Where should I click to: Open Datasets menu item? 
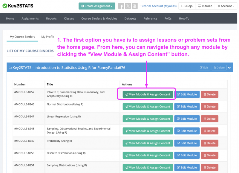130,18
